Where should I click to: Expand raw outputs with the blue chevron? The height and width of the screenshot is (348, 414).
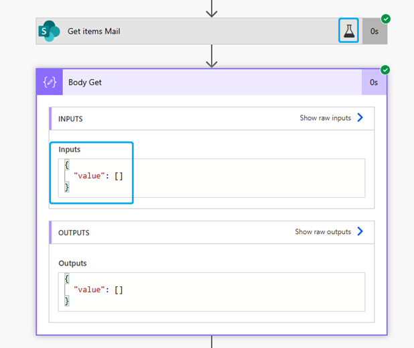tap(360, 232)
